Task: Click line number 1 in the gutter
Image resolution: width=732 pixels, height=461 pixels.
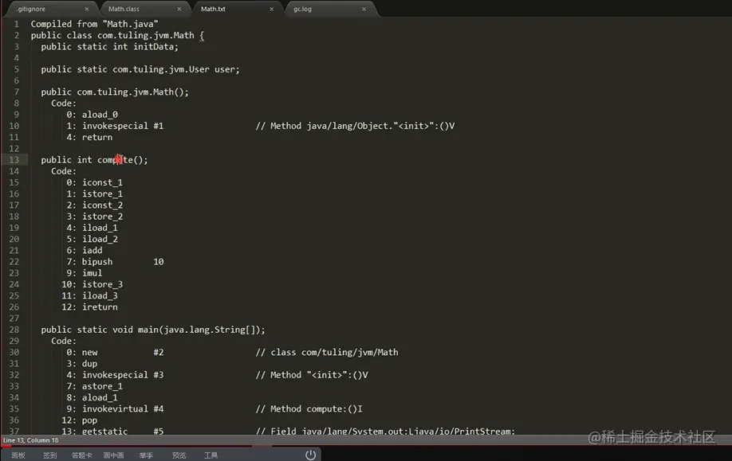Action: pos(16,24)
